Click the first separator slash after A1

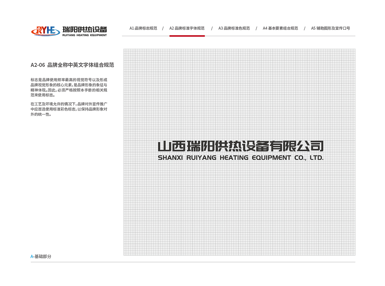click(x=163, y=28)
